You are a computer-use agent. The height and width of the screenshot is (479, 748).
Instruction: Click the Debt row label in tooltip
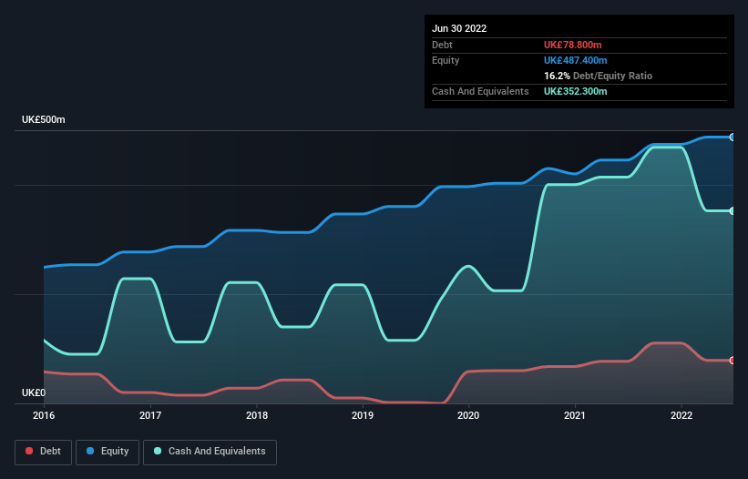pos(442,45)
